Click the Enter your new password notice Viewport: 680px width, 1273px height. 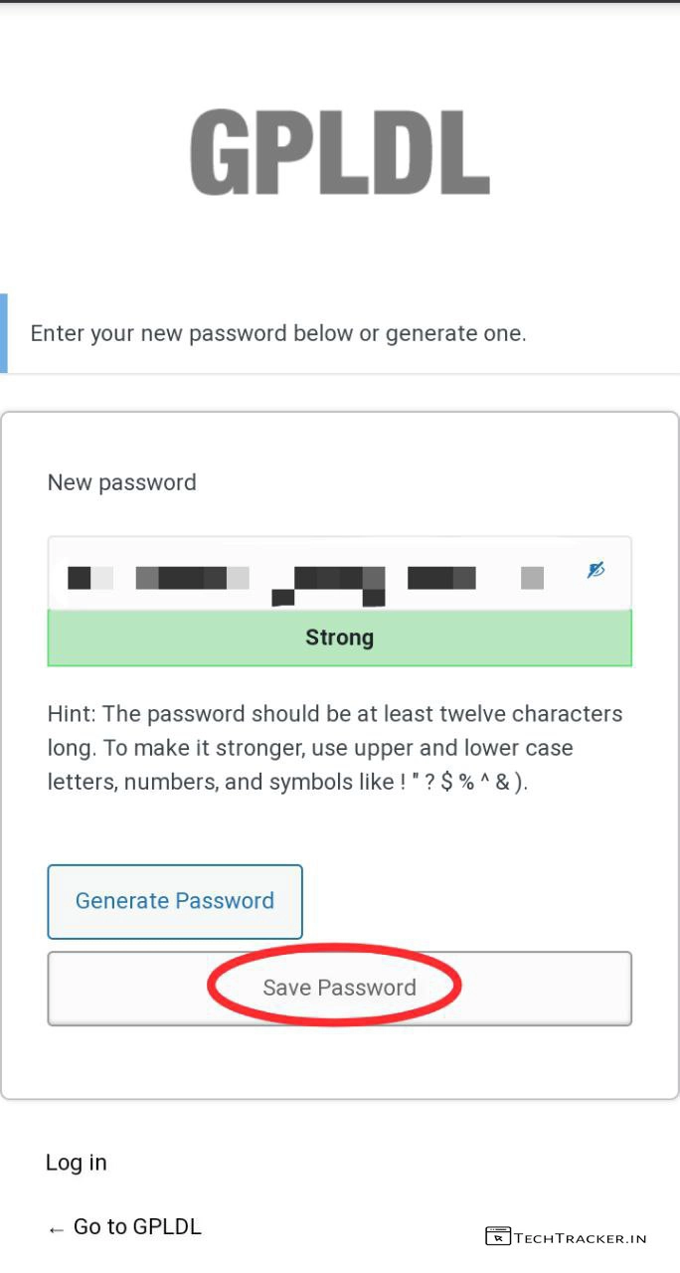coord(278,333)
